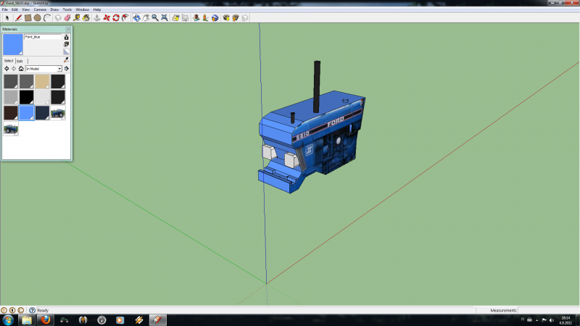Show the secondary selection pane
Screen dimensions: 580x326
click(x=66, y=38)
